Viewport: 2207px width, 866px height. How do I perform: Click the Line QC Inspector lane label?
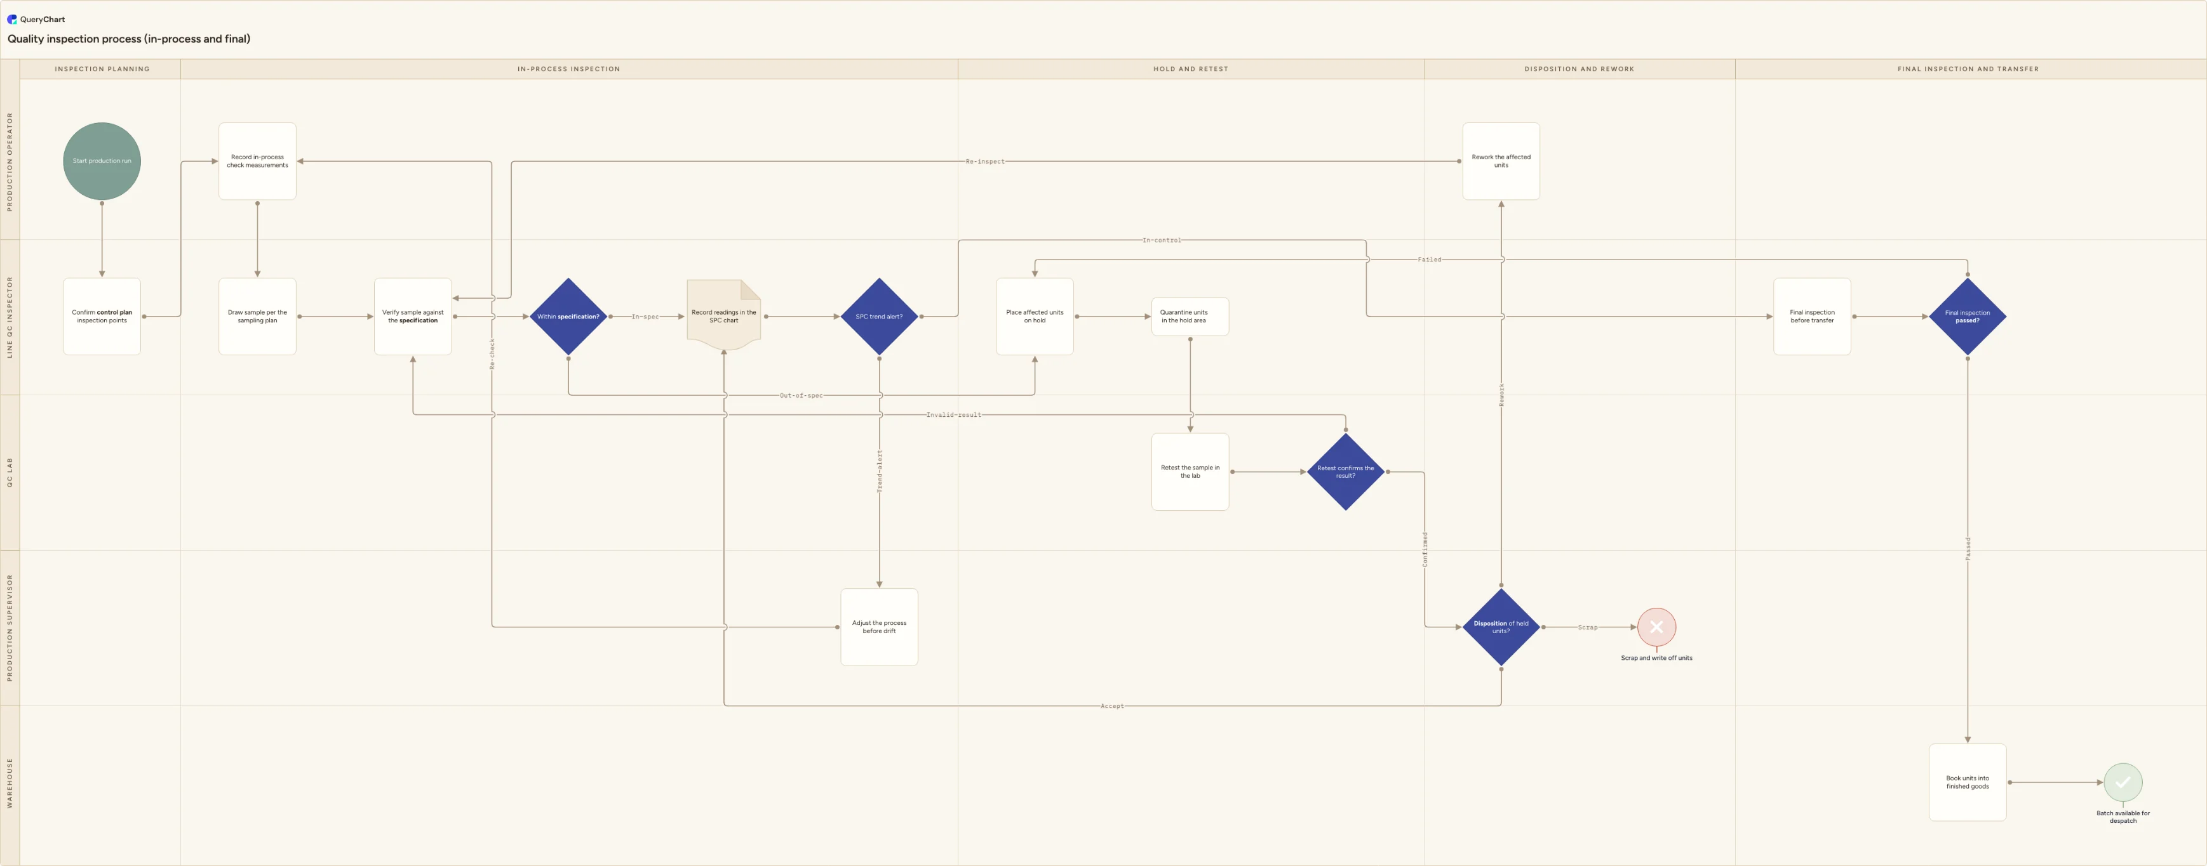pyautogui.click(x=10, y=317)
